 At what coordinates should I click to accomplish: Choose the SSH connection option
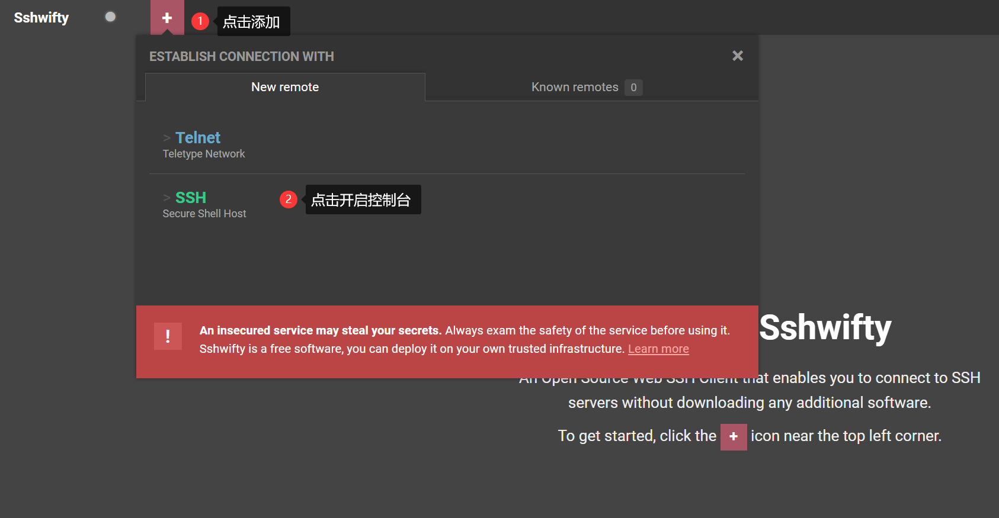coord(191,198)
